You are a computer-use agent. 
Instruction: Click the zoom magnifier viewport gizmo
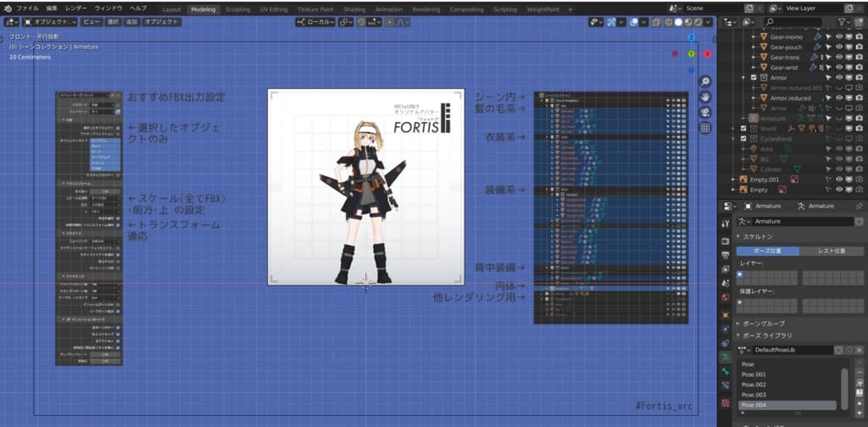(x=705, y=80)
